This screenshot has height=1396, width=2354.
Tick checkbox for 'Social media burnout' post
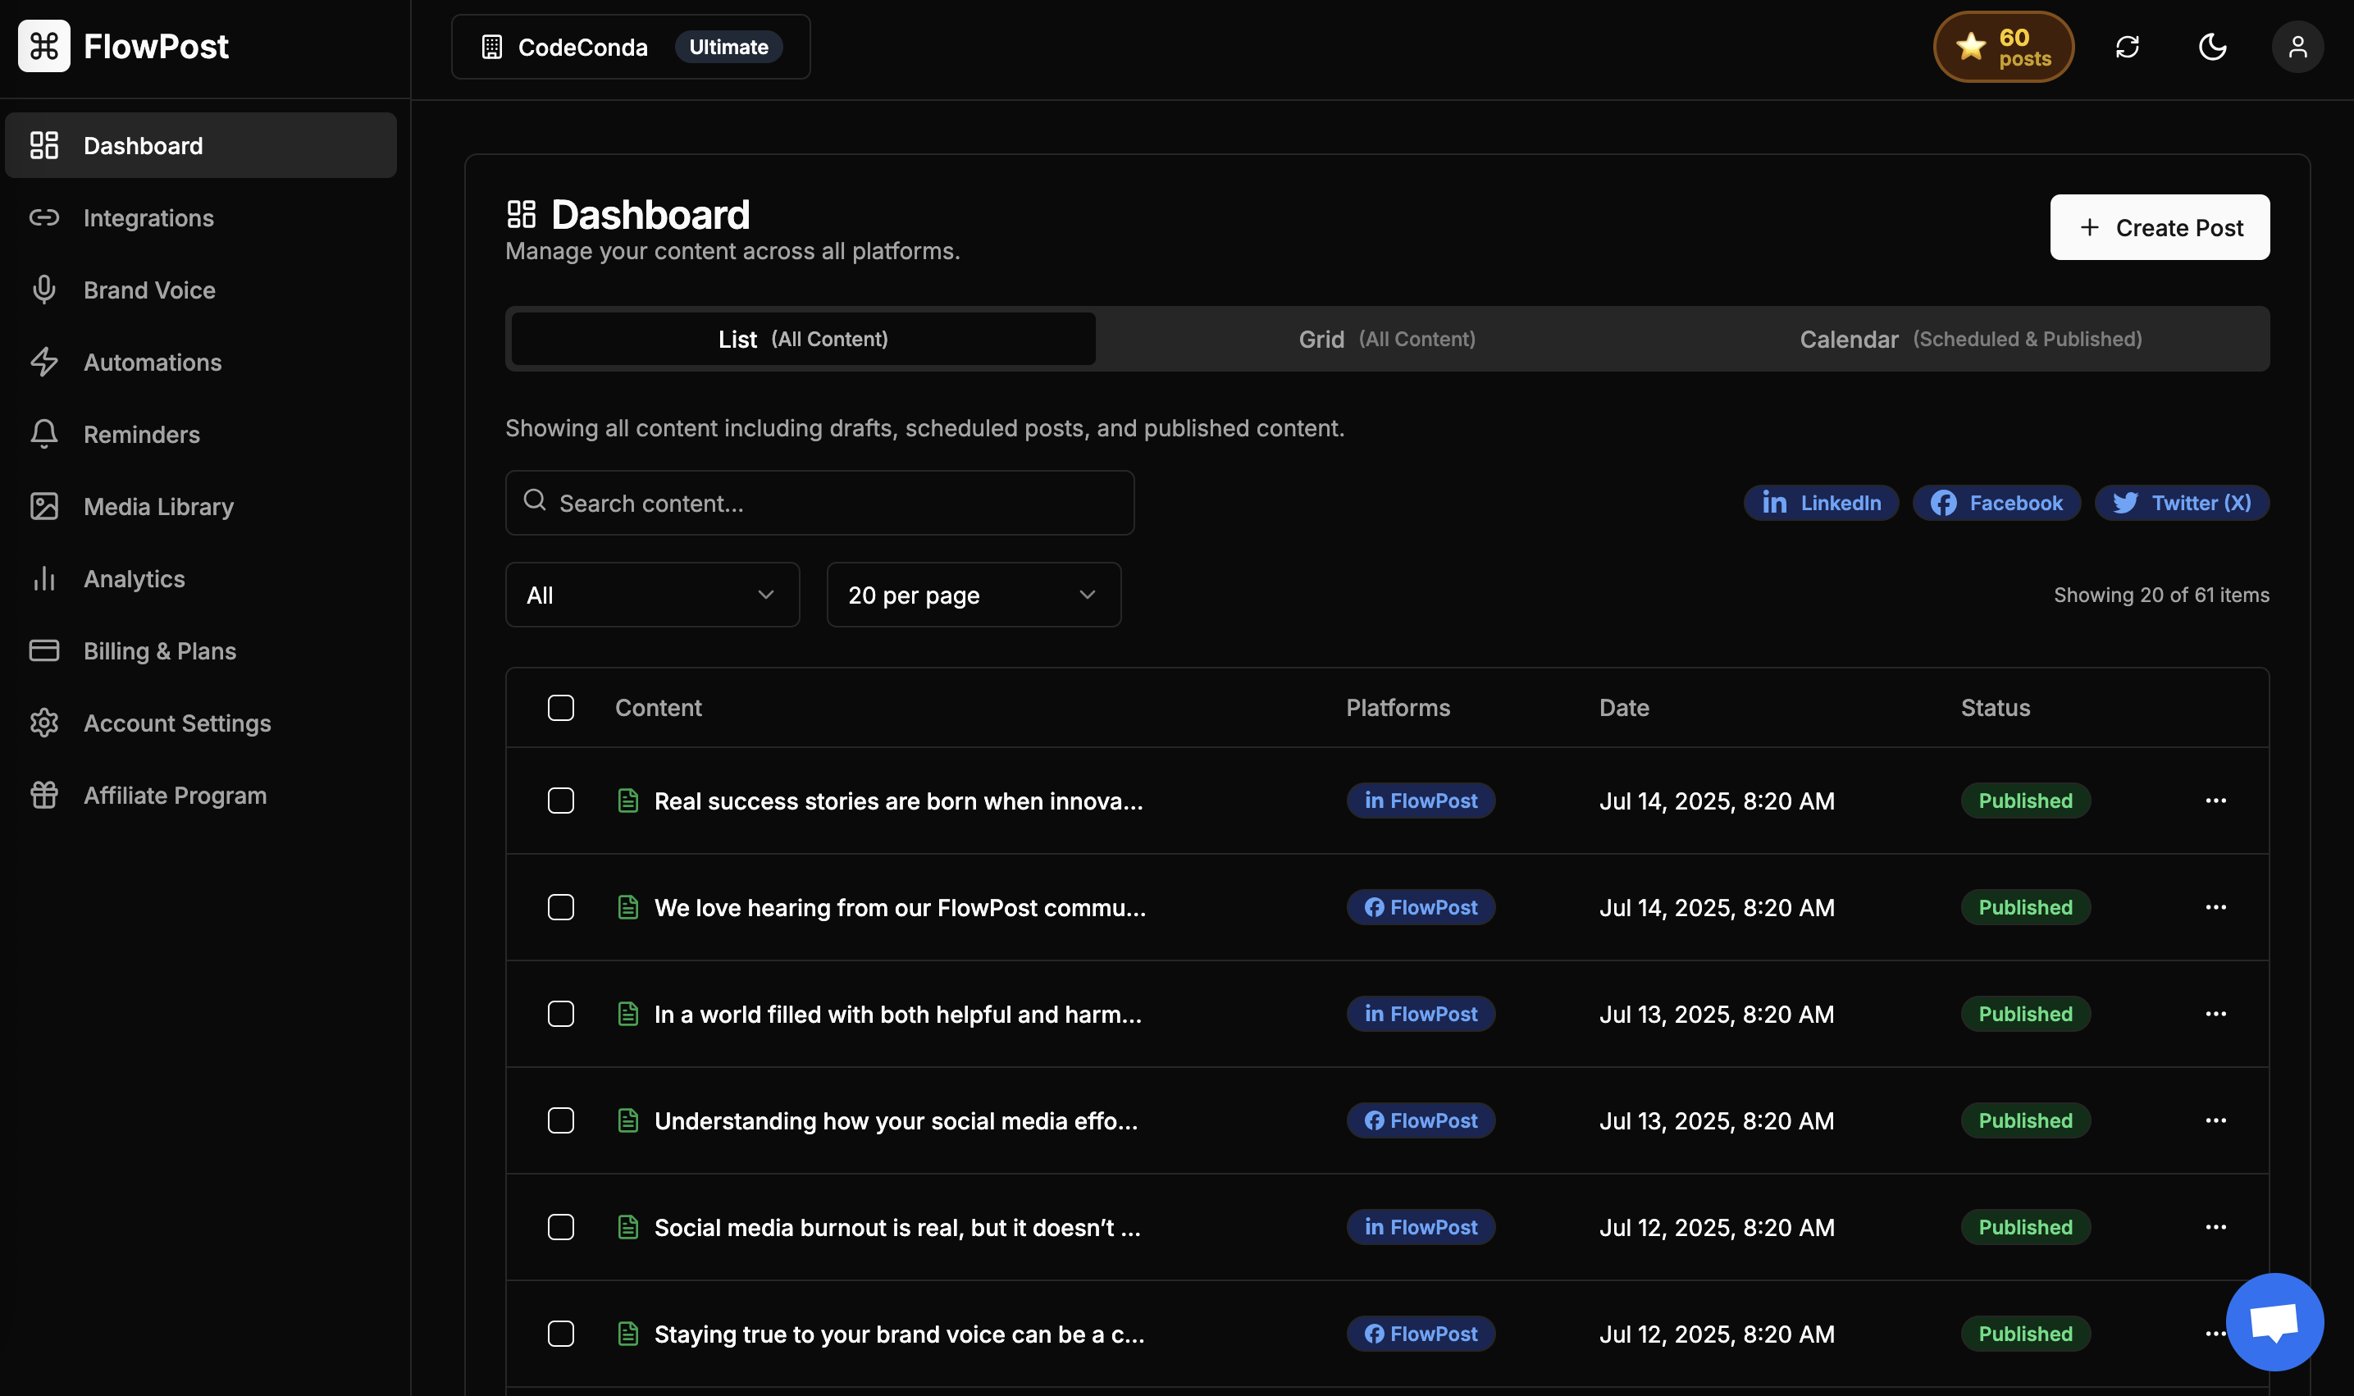tap(560, 1227)
